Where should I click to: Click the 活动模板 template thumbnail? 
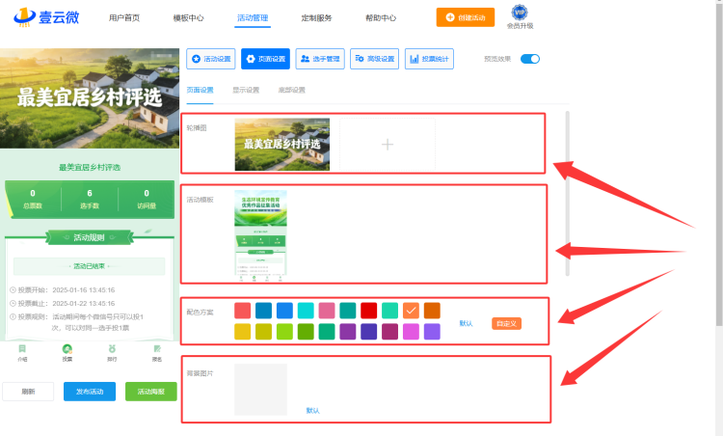click(260, 235)
